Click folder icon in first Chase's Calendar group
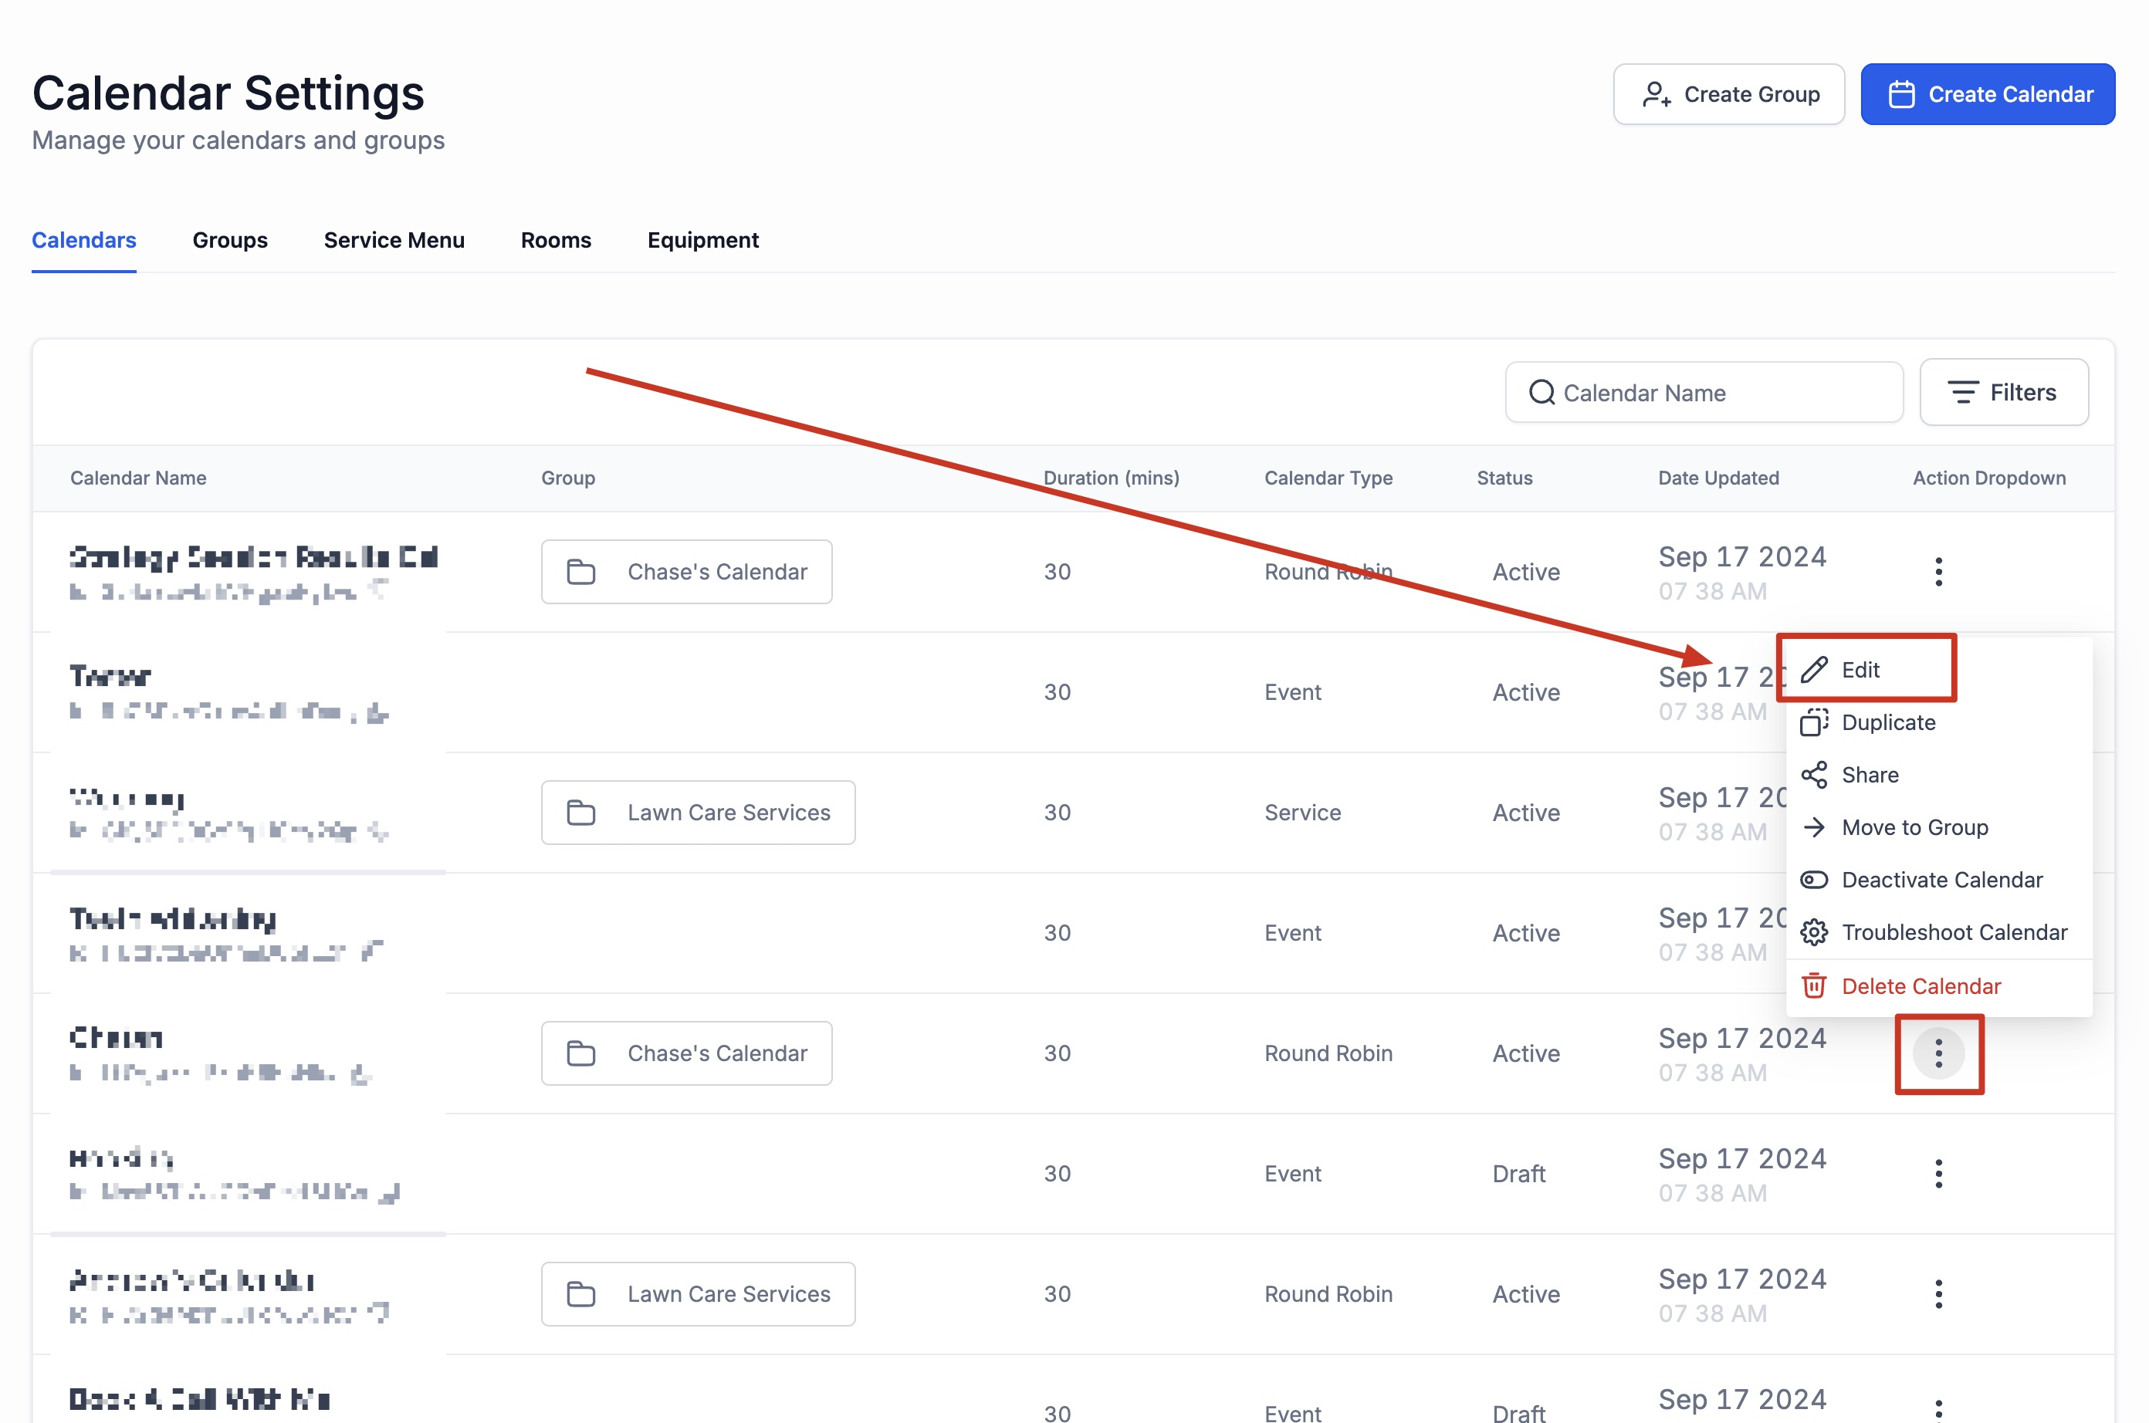This screenshot has height=1423, width=2149. [x=580, y=572]
